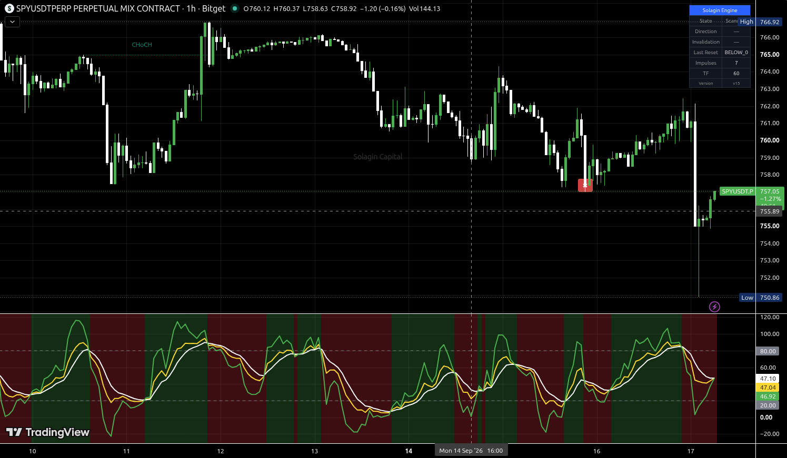Click the CHoCH label on the chart
The image size is (787, 458).
[142, 45]
